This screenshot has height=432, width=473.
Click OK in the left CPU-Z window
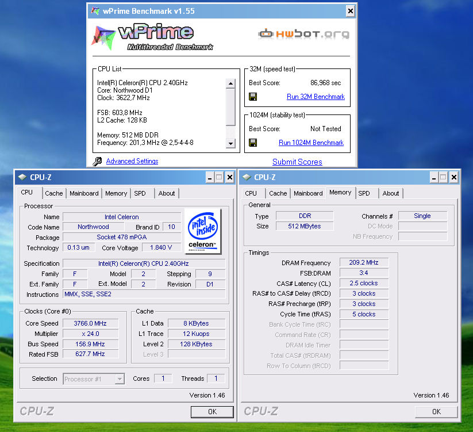pos(212,412)
